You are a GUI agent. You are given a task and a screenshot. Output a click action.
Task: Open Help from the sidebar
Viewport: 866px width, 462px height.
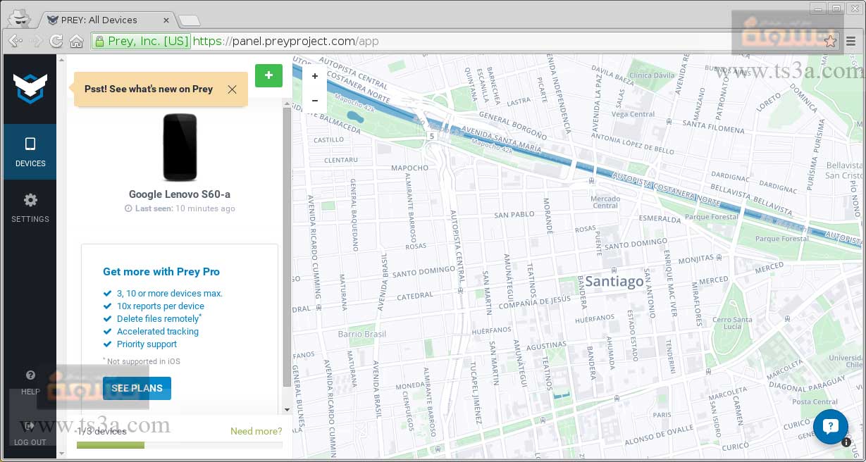pos(30,382)
